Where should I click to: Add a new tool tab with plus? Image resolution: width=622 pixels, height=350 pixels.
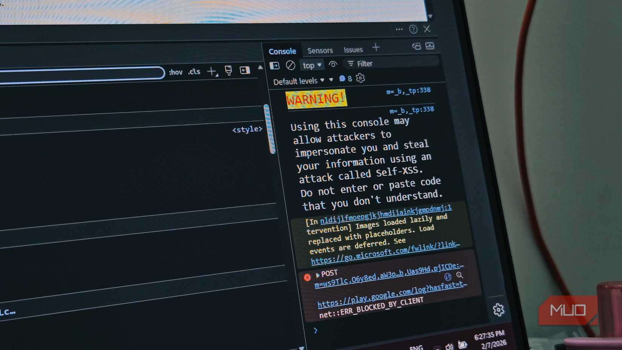[376, 47]
